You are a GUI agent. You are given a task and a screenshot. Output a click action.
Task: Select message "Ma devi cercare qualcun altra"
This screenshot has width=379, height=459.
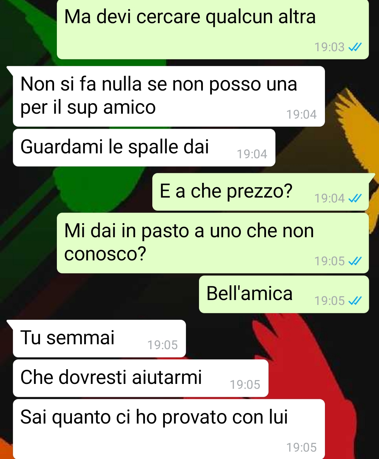point(213,29)
